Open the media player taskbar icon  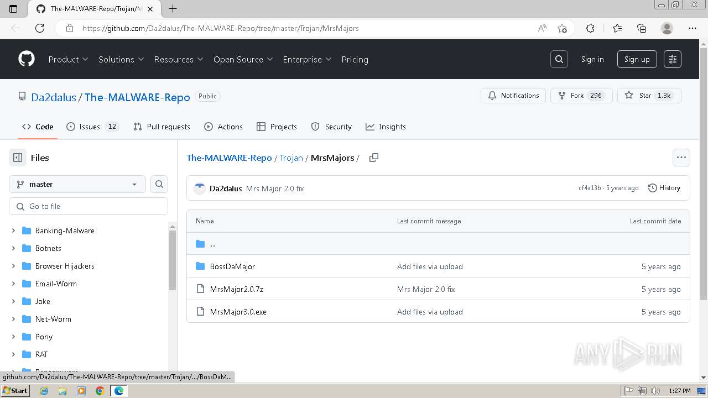point(81,391)
